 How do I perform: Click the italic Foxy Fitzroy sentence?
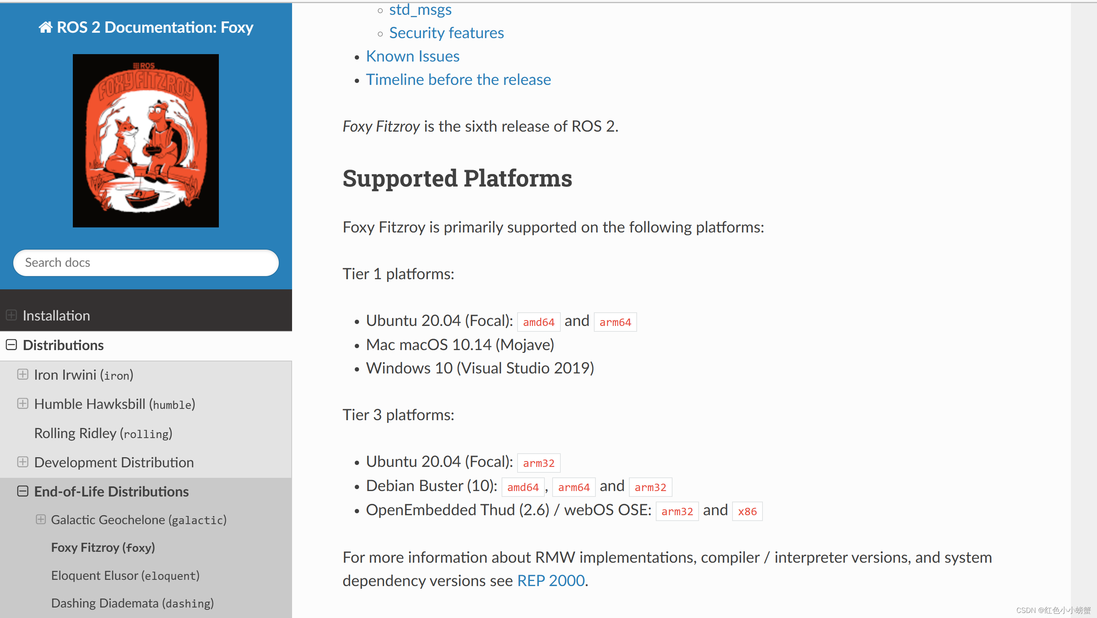(x=481, y=127)
